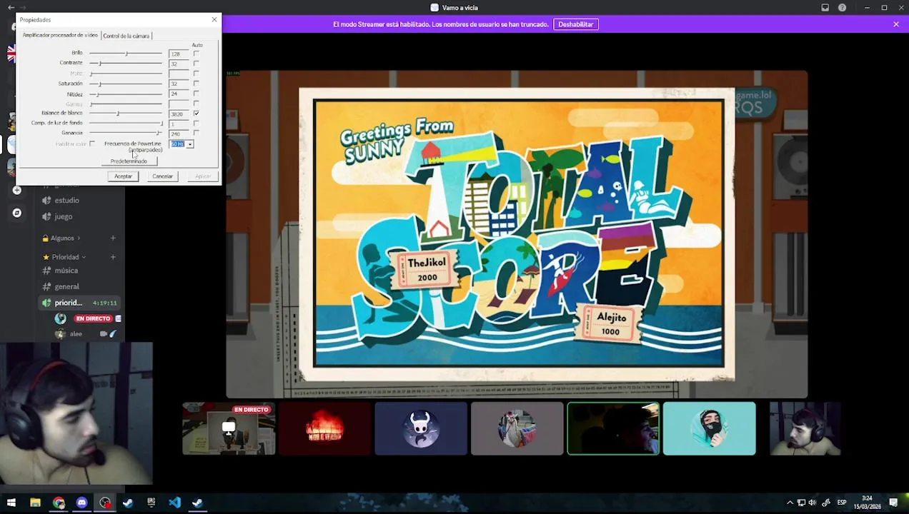Click the EN DIRECTO badge in channel list
The width and height of the screenshot is (909, 514).
click(x=94, y=318)
